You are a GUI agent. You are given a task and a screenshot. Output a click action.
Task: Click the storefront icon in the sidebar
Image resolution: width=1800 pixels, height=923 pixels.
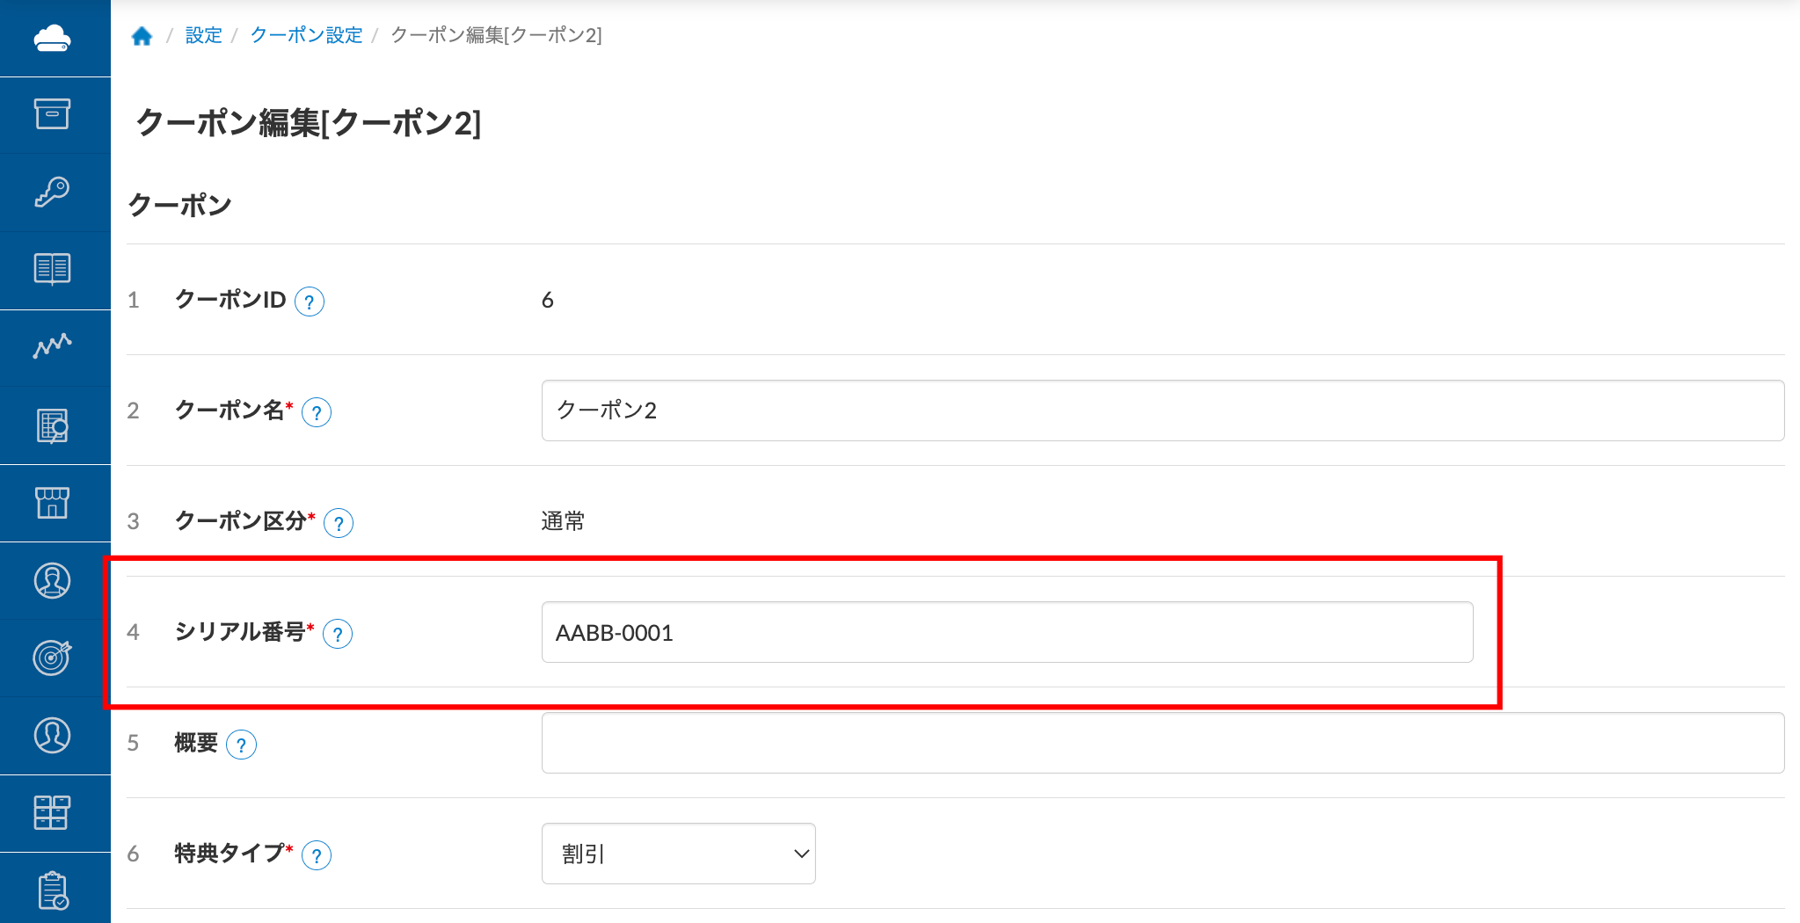coord(52,503)
